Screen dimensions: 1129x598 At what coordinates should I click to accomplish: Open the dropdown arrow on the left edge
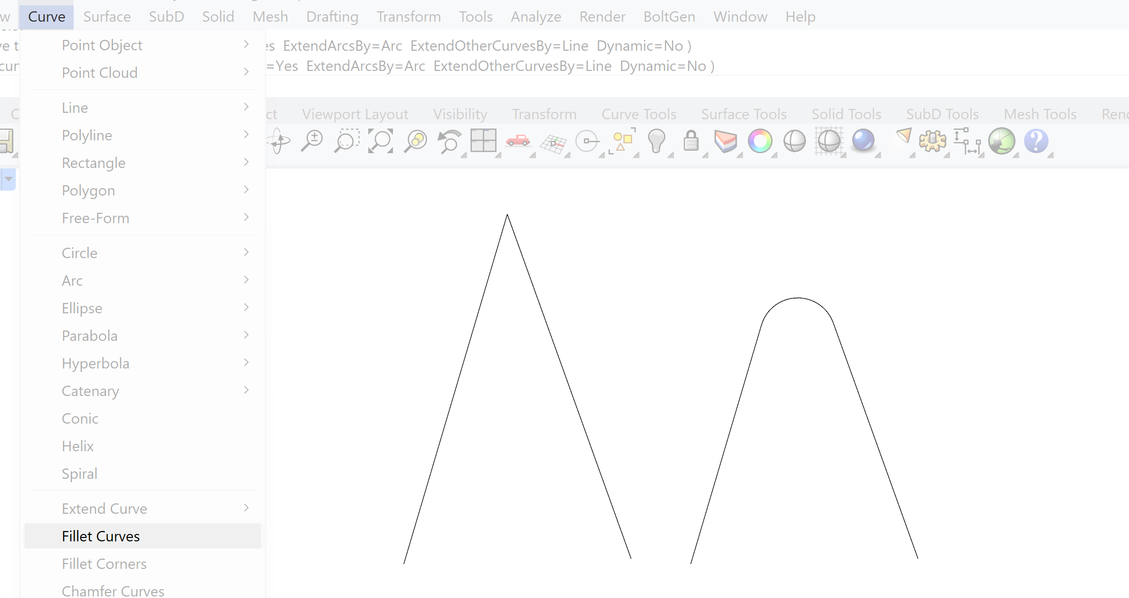click(9, 179)
